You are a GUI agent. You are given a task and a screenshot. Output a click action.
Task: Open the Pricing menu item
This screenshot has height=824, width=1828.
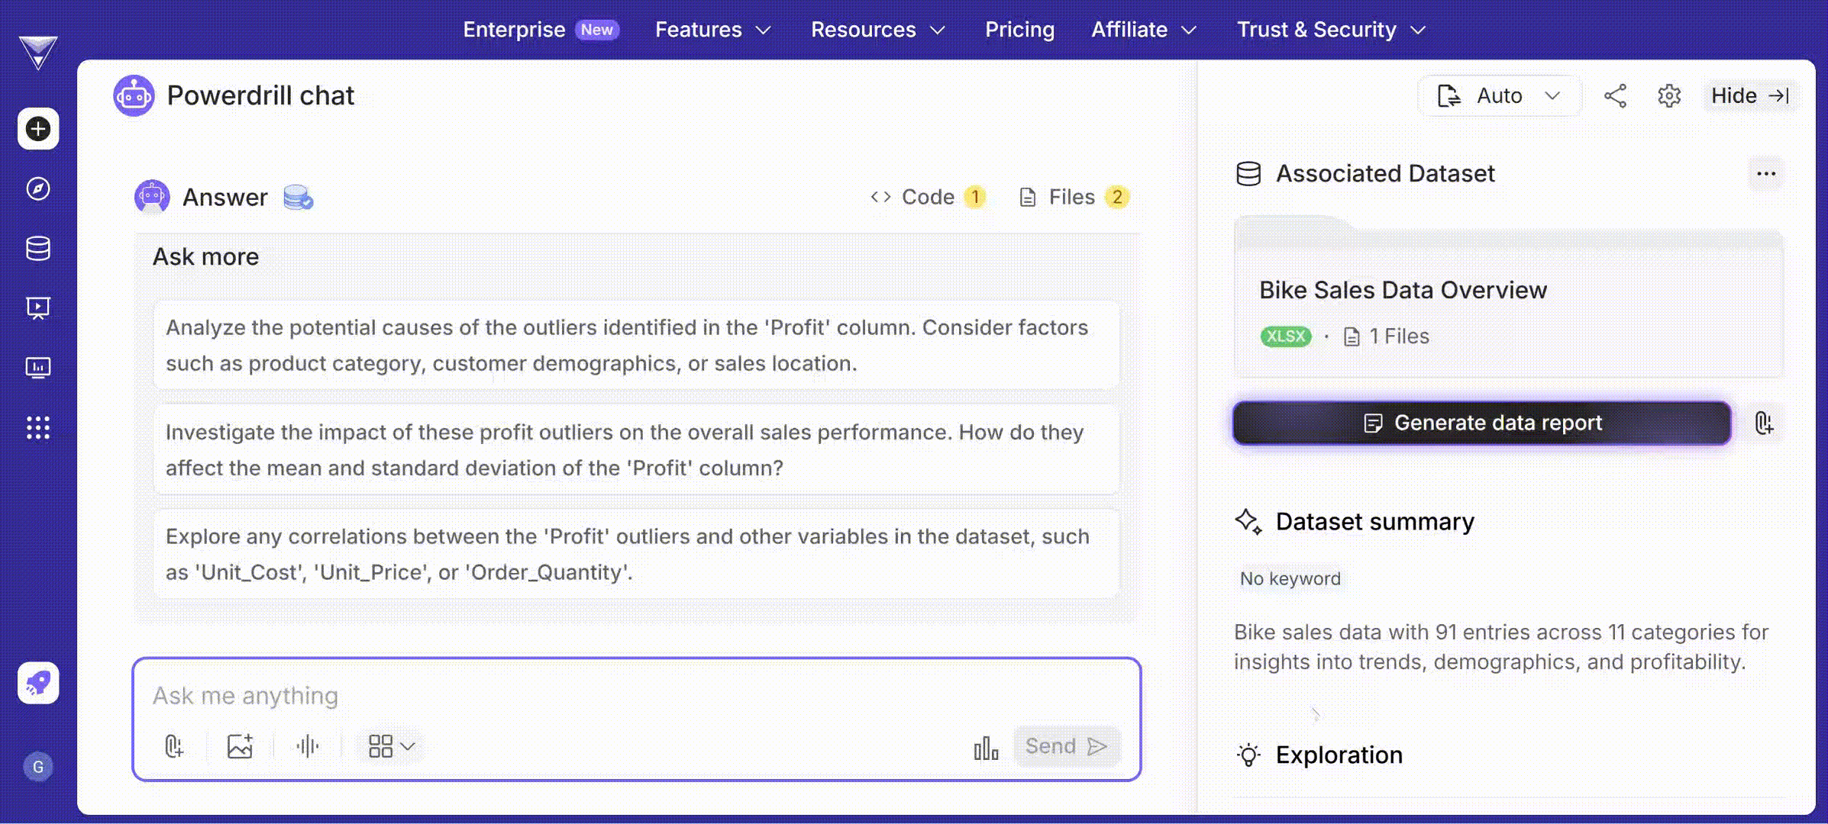pyautogui.click(x=1019, y=30)
